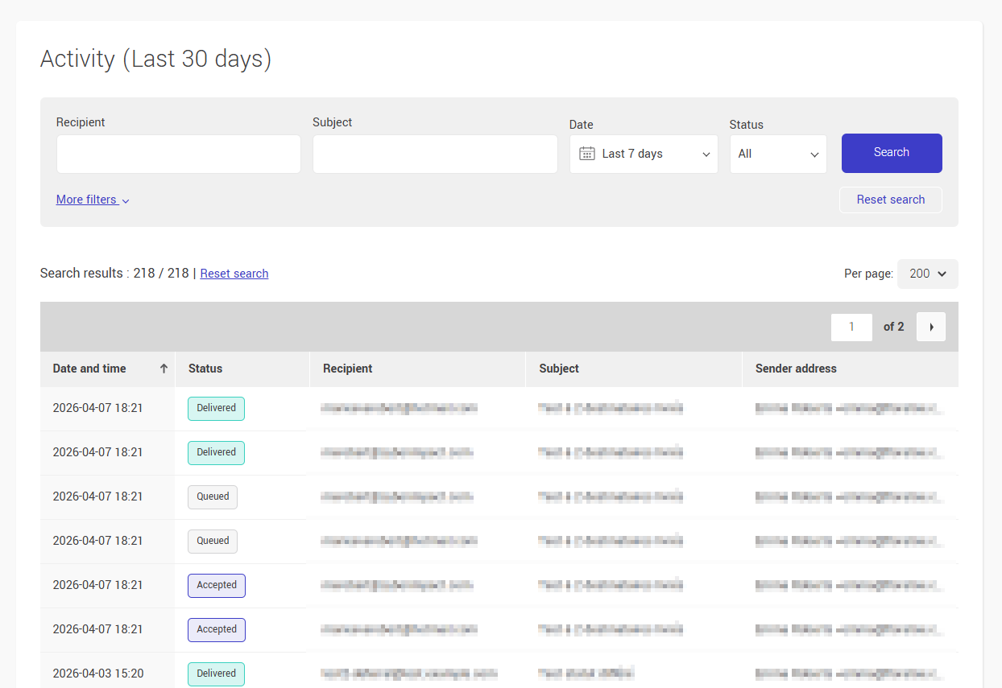Focus the Subject input field
This screenshot has height=688, width=1002.
coord(435,154)
